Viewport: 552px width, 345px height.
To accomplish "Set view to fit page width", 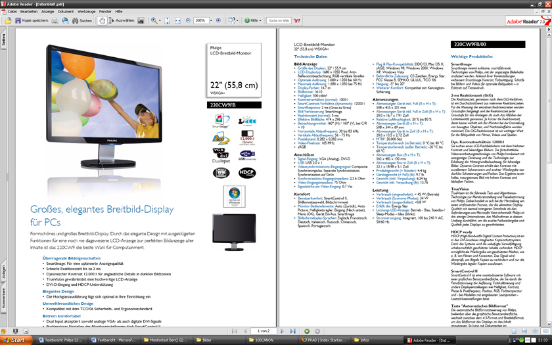I will pyautogui.click(x=178, y=21).
